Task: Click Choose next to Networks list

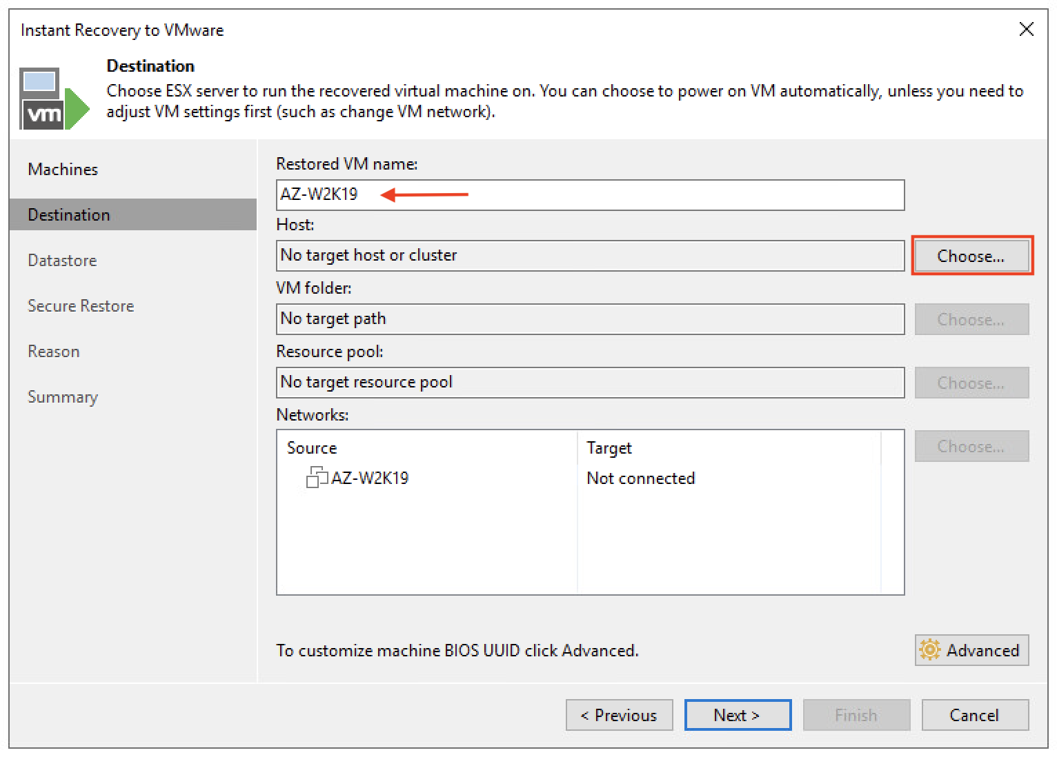Action: click(x=971, y=446)
